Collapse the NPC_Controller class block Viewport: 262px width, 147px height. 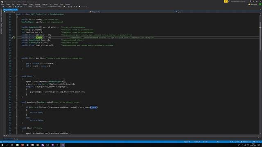click(x=16, y=14)
